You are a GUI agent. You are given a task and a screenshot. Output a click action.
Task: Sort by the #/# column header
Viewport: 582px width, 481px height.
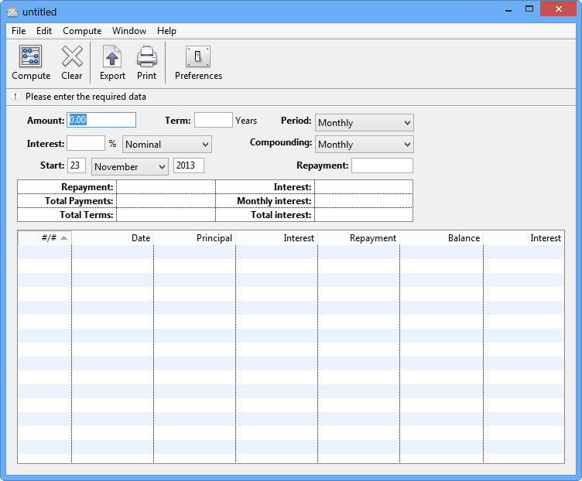(x=45, y=238)
